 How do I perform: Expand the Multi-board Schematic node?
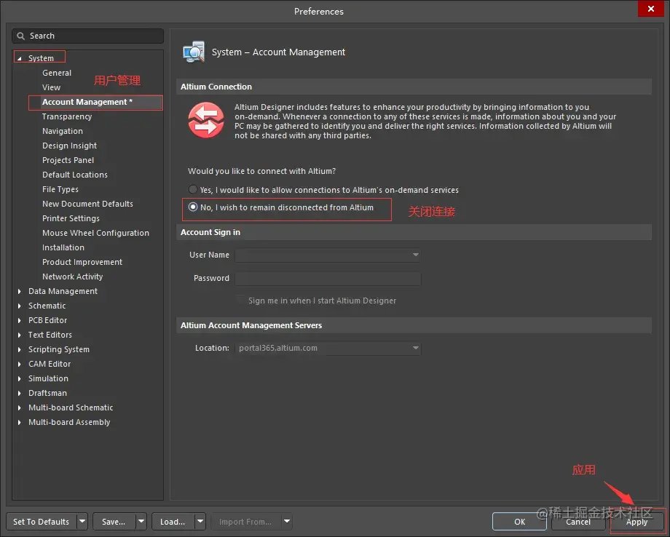point(19,407)
